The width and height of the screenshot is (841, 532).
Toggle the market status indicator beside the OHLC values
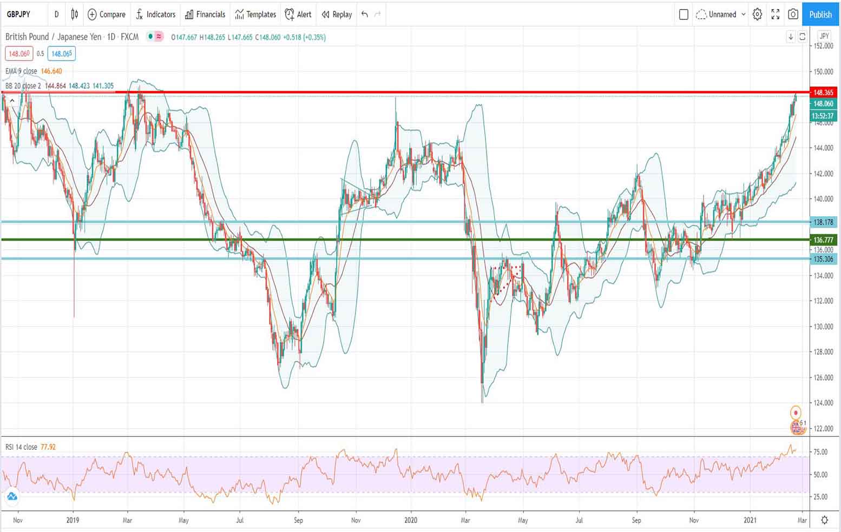click(x=158, y=37)
